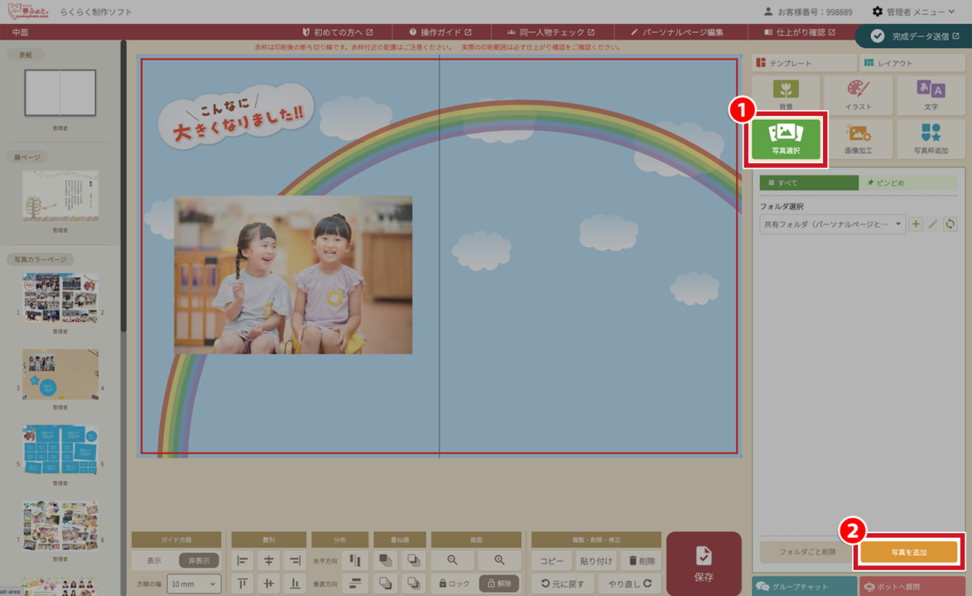The height and width of the screenshot is (596, 972).
Task: Align objects to vertical middle
Action: point(268,584)
